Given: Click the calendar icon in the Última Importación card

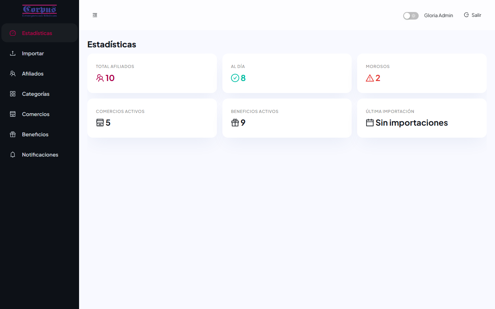Looking at the screenshot, I should pyautogui.click(x=370, y=123).
